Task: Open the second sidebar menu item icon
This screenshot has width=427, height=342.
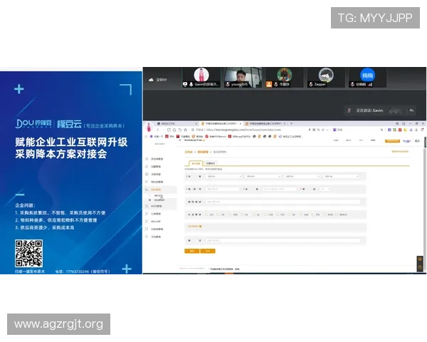Action: point(147,166)
